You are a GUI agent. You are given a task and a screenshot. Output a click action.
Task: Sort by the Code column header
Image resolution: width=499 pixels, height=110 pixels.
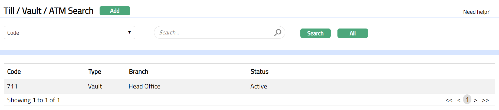point(14,72)
